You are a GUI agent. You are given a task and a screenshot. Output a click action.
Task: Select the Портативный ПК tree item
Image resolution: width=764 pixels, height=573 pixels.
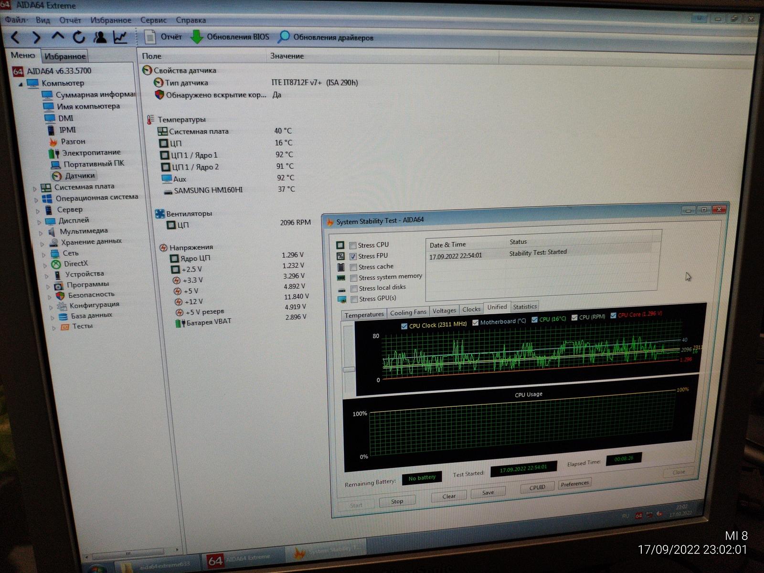coord(88,164)
